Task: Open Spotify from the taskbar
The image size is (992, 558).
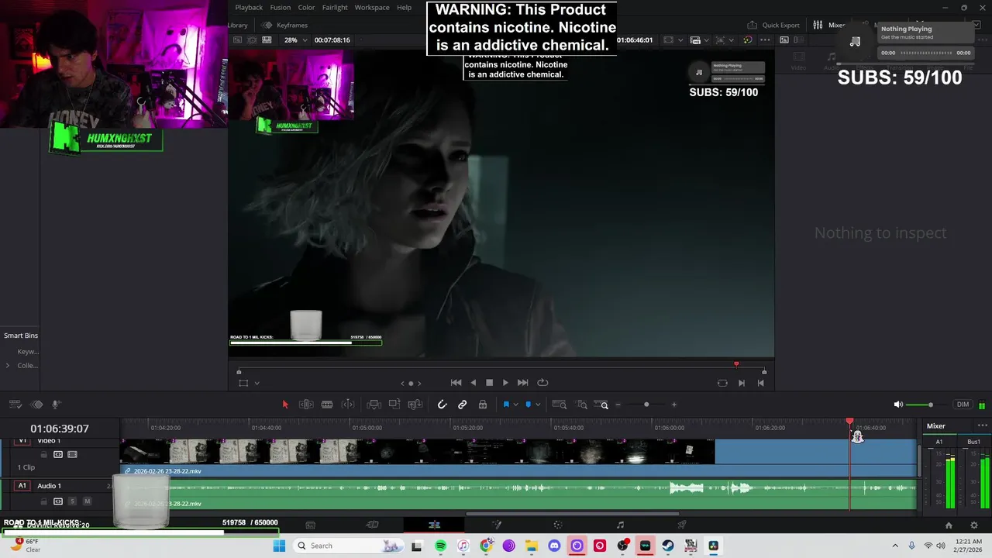Action: pyautogui.click(x=440, y=546)
